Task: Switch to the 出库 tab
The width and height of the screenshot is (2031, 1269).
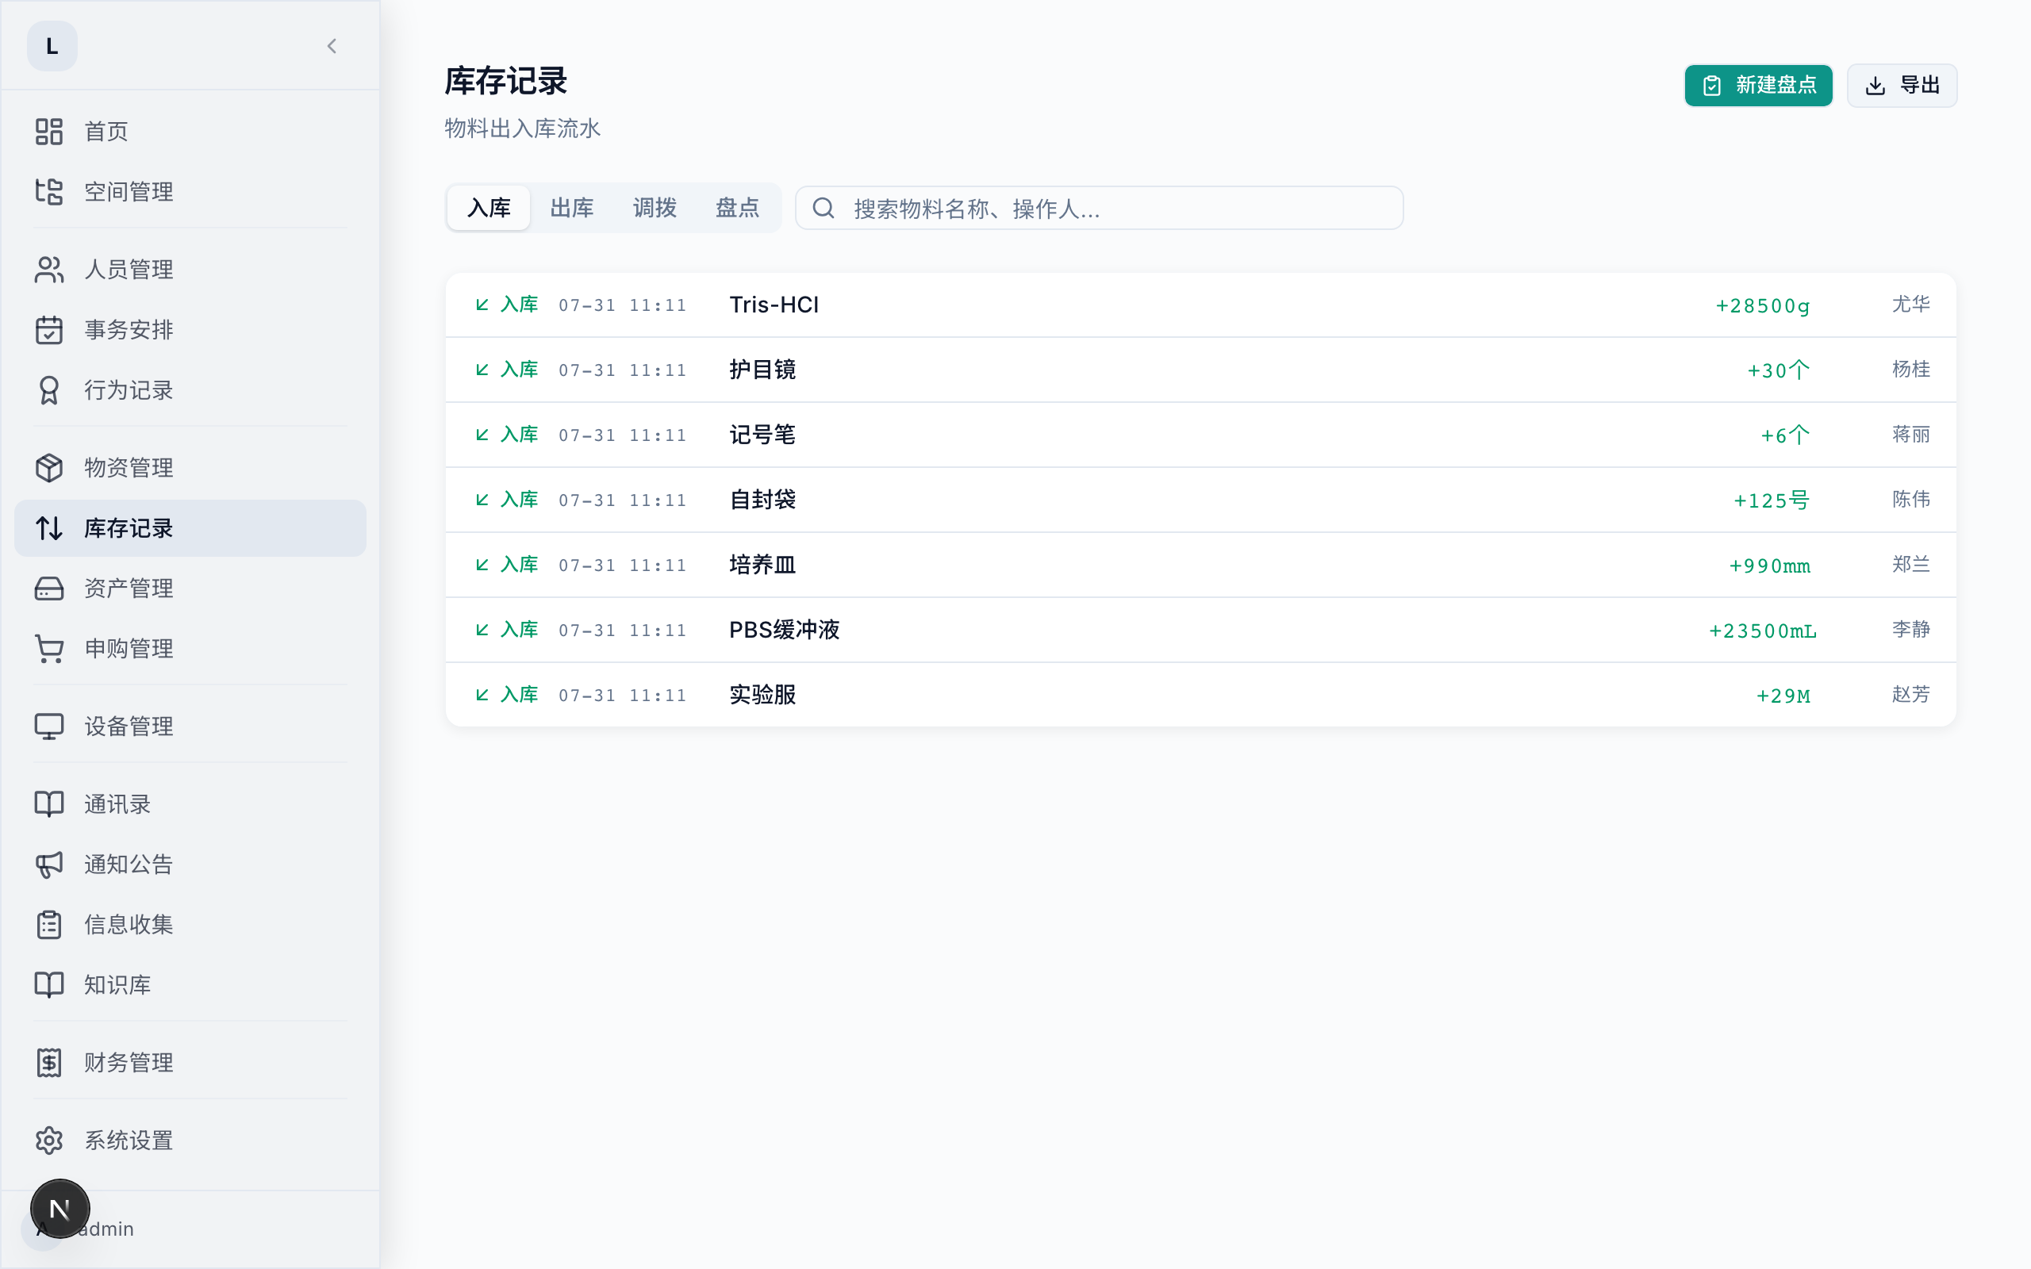Action: pos(571,207)
